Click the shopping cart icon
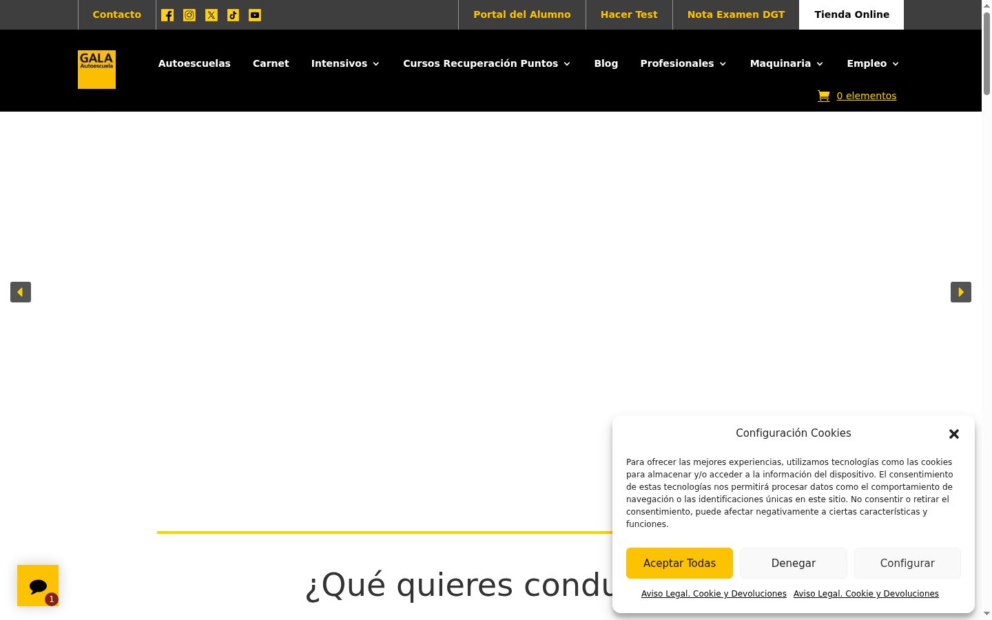 tap(823, 96)
